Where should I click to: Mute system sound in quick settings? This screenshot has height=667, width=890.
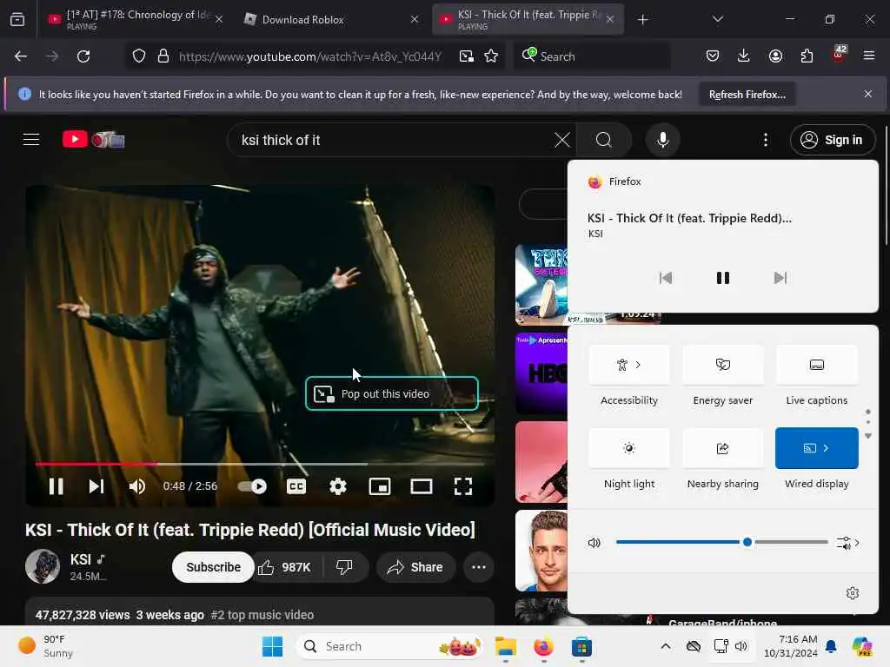[594, 543]
